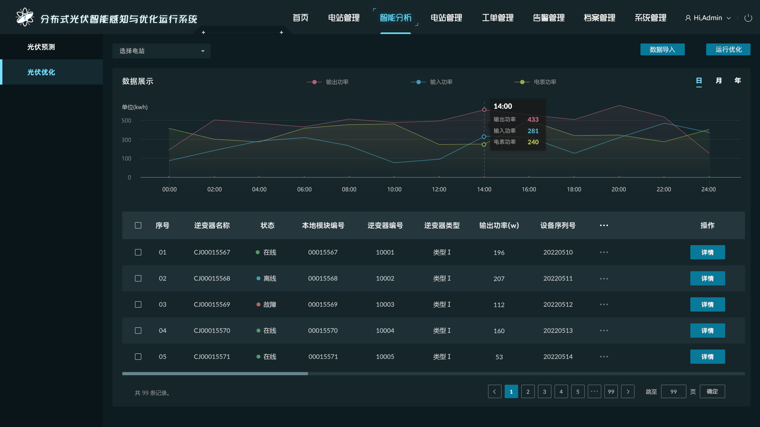The height and width of the screenshot is (427, 760).
Task: Click the 输出功率(w) column header
Action: 499,225
